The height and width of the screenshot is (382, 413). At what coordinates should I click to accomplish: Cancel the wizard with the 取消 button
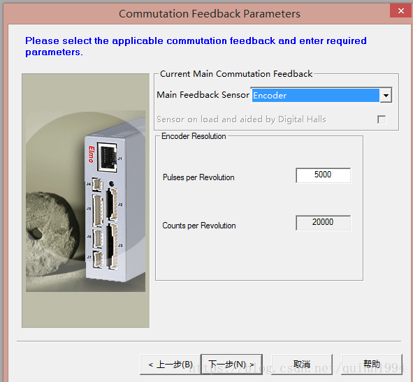coord(302,365)
